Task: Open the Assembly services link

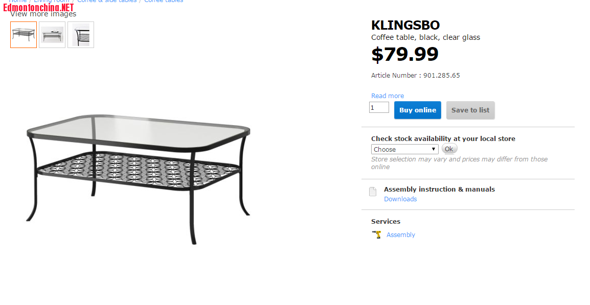Action: point(400,234)
